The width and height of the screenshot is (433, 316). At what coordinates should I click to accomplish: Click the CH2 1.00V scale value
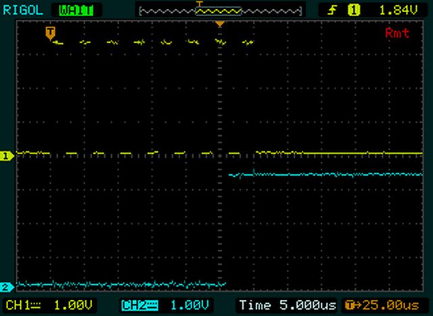[x=189, y=305]
